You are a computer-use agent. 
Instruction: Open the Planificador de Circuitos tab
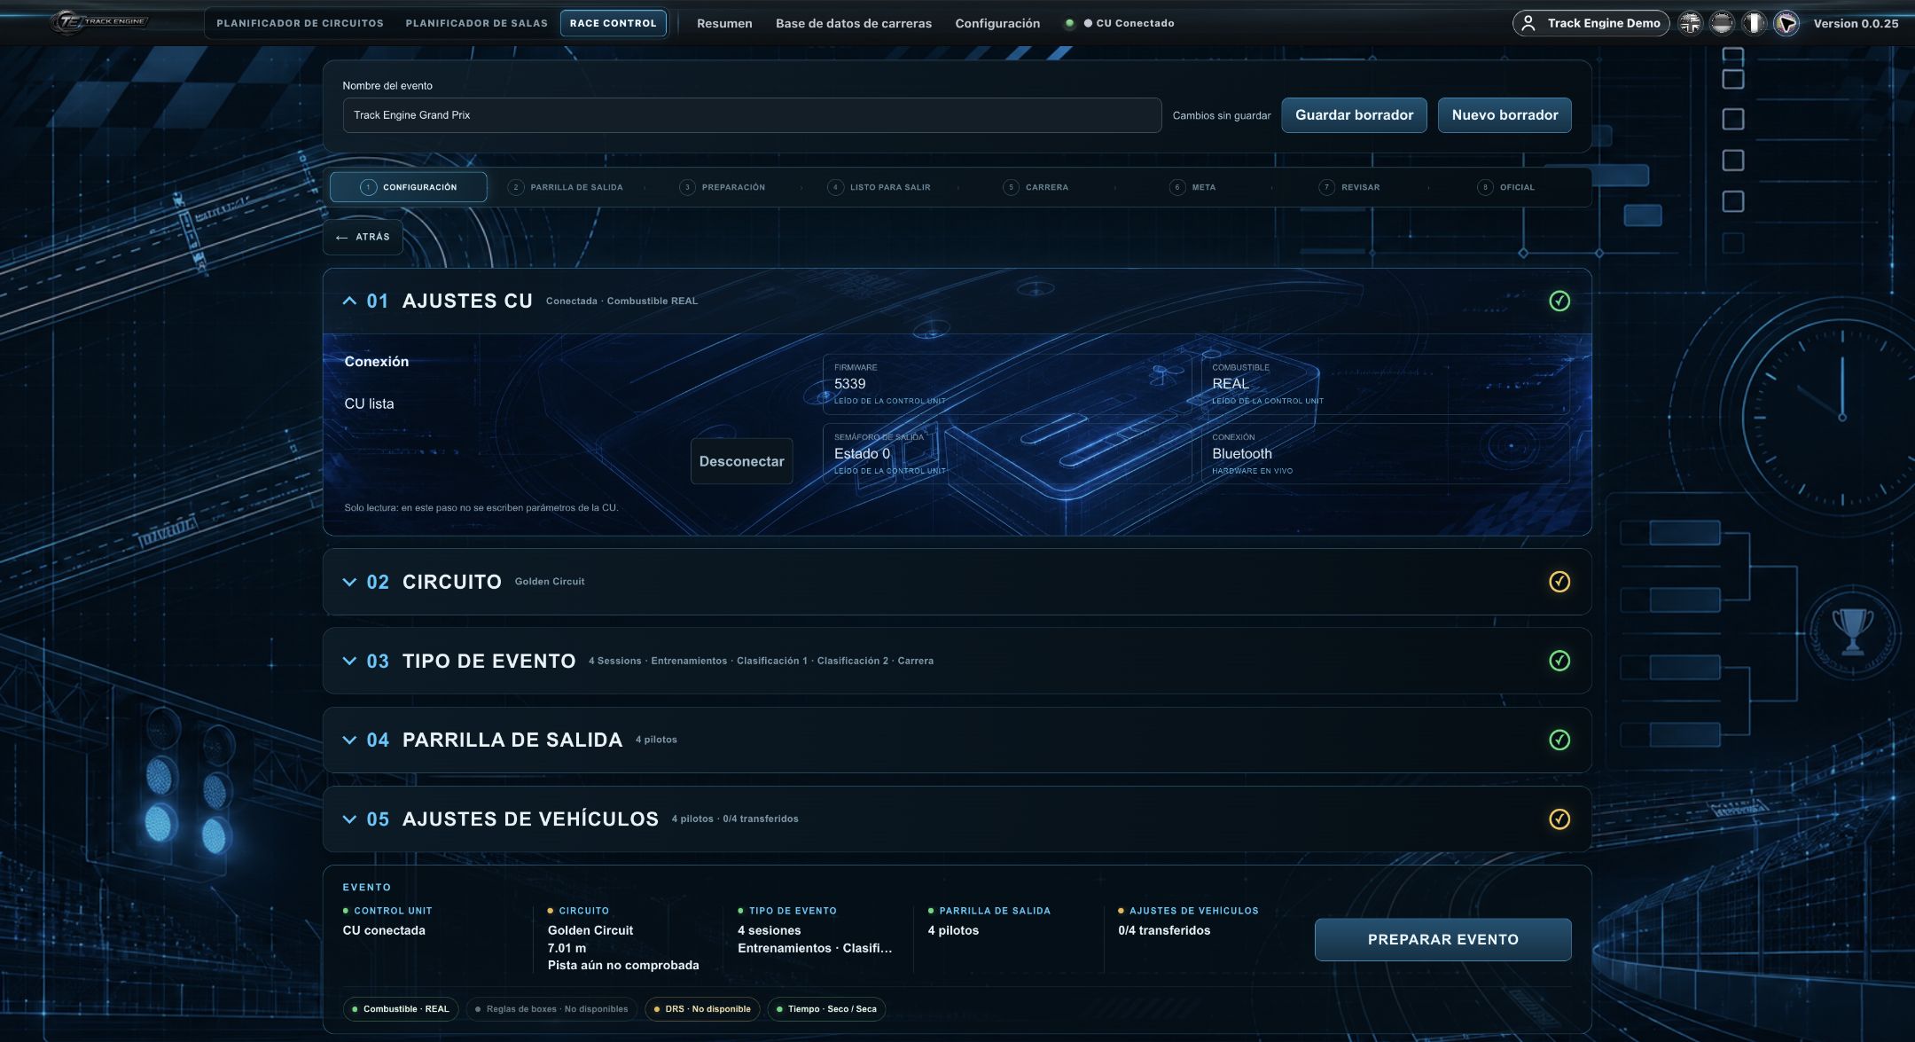click(x=300, y=23)
